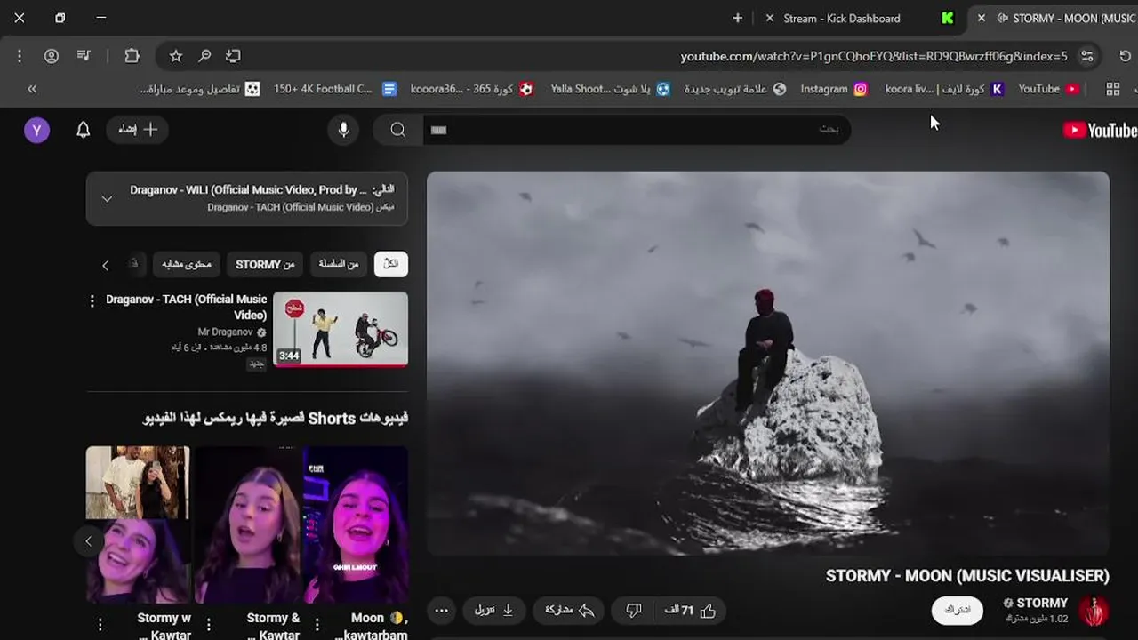The width and height of the screenshot is (1138, 640).
Task: Open options for 'Stormy &' Short
Action: pos(209,624)
